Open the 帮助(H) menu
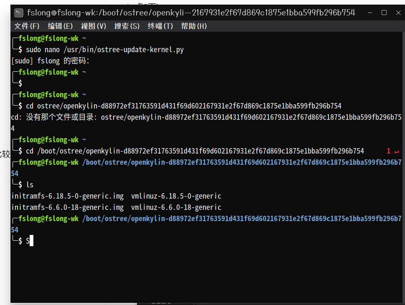Image resolution: width=405 pixels, height=305 pixels. pos(194,26)
